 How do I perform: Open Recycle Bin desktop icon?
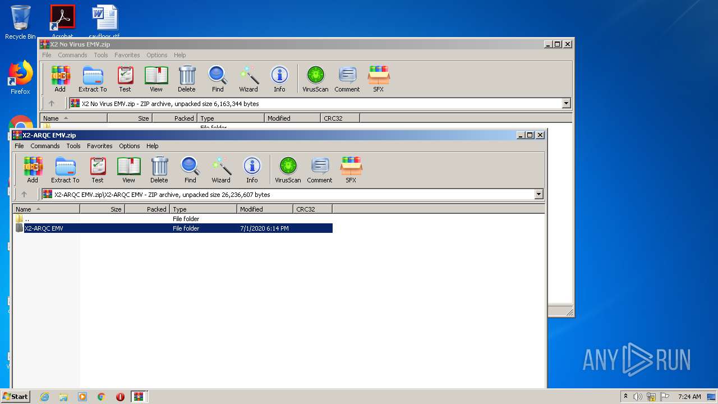coord(20,22)
